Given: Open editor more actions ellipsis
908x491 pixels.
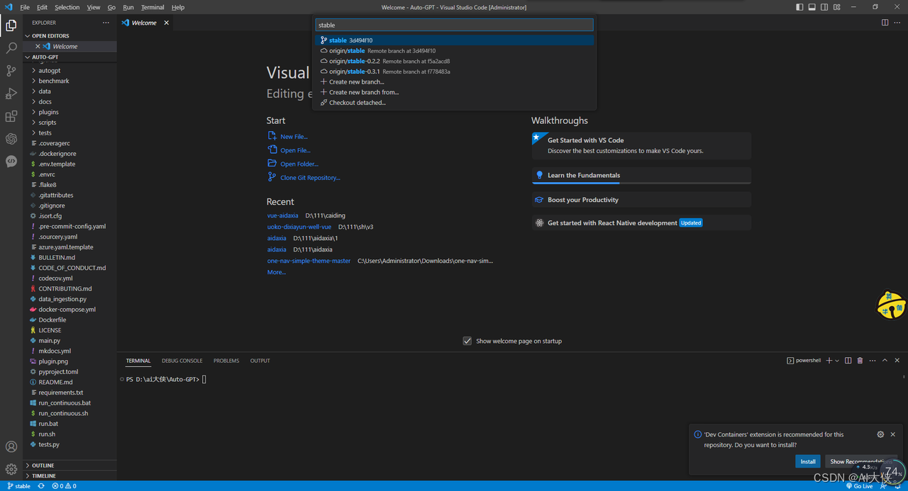Looking at the screenshot, I should [898, 23].
